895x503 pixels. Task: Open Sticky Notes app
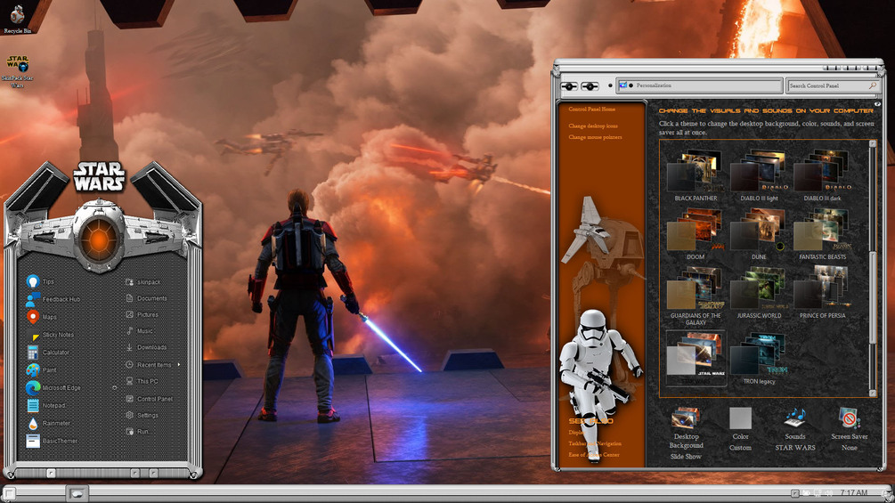[x=50, y=335]
